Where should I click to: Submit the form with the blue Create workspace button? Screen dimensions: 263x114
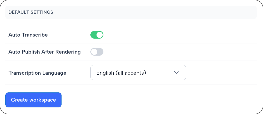33,100
